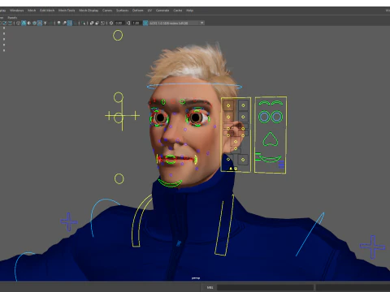Open the ACES view transform dropdown

(x=176, y=23)
